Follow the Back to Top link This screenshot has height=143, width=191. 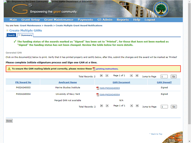[x=156, y=134]
